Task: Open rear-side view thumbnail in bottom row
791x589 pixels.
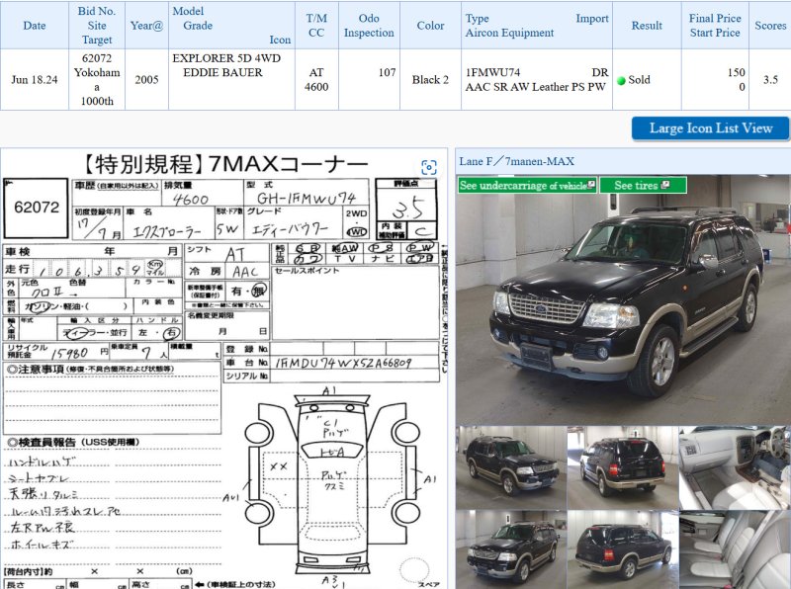Action: pyautogui.click(x=621, y=549)
